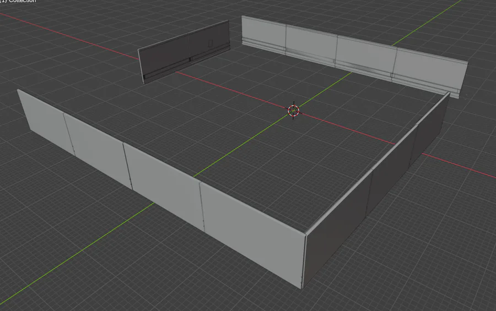
Task: Click the 3D cursor at the world origin
Action: [294, 111]
